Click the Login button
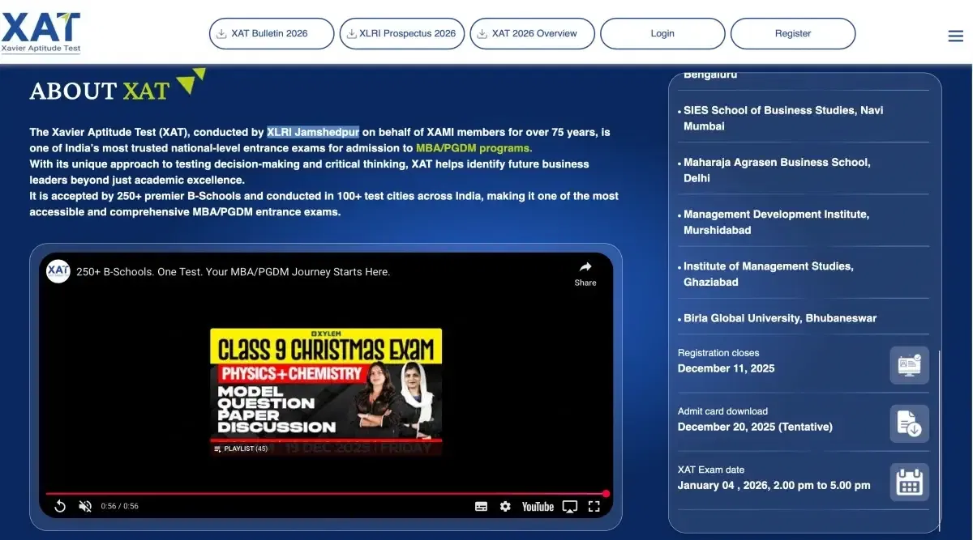This screenshot has height=540, width=973. [x=662, y=34]
